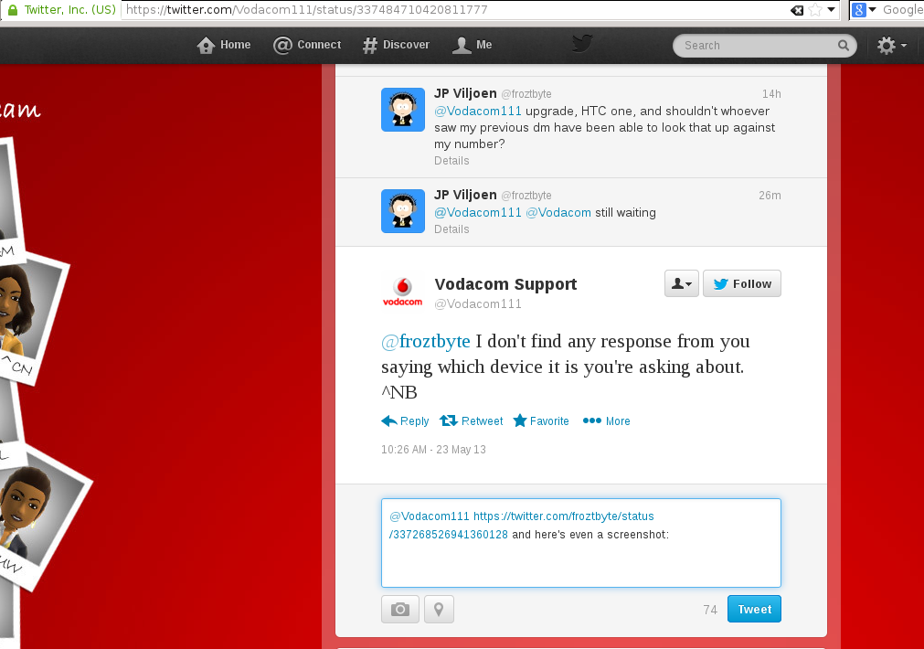Open JP Viljoen's name on the 26m tweet
Screen dimensions: 924x649
(x=465, y=195)
